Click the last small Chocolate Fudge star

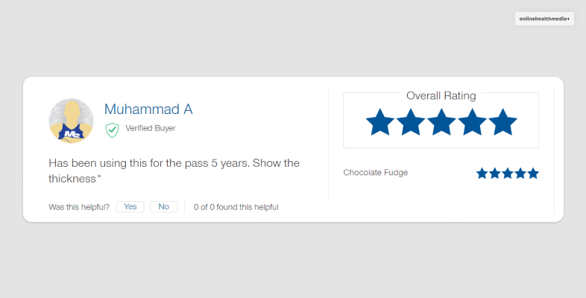(x=532, y=173)
